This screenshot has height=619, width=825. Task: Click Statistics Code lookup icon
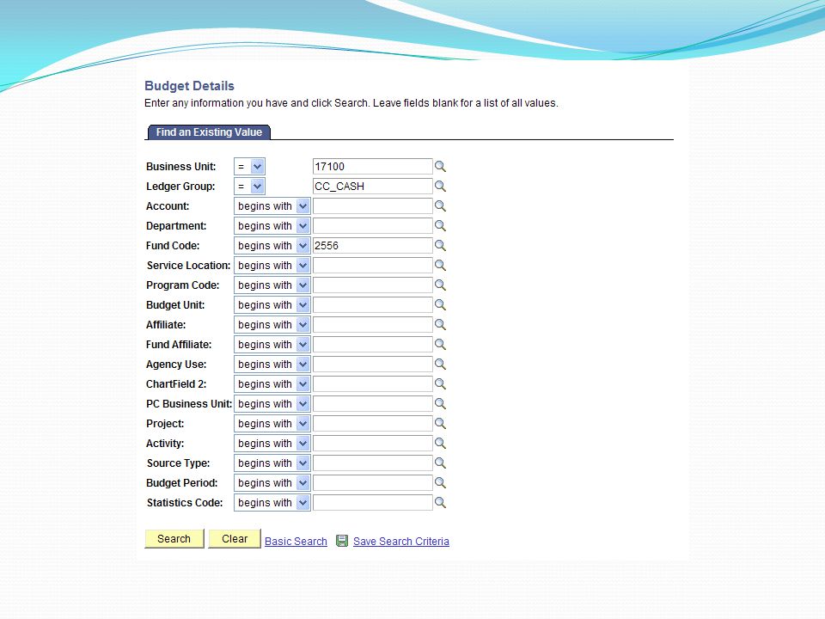point(440,503)
